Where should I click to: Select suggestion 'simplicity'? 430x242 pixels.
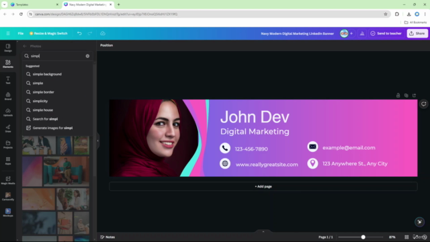[57, 101]
